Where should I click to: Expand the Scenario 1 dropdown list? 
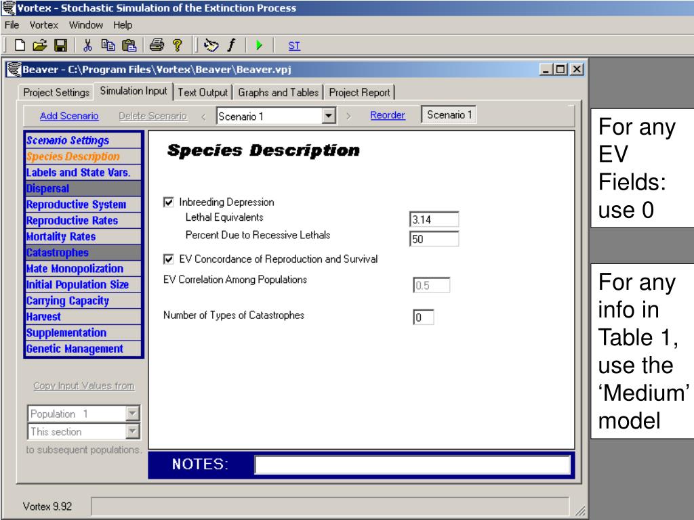(x=329, y=116)
